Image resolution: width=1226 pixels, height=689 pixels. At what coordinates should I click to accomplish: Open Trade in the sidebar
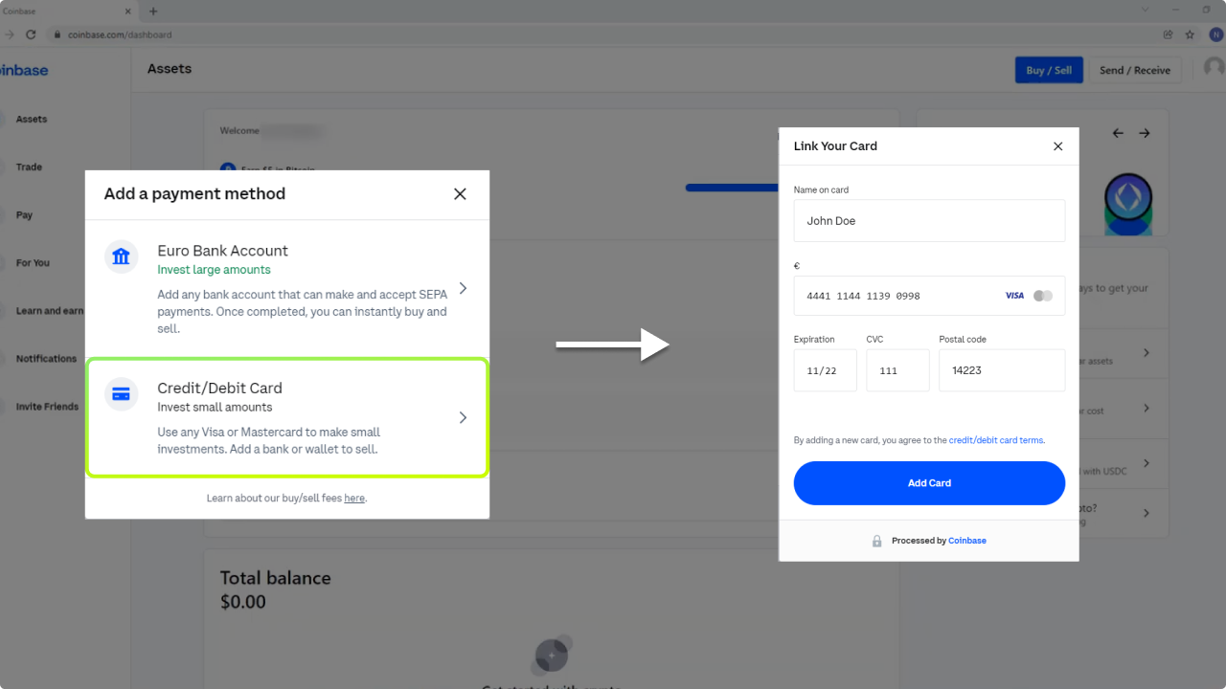click(29, 167)
